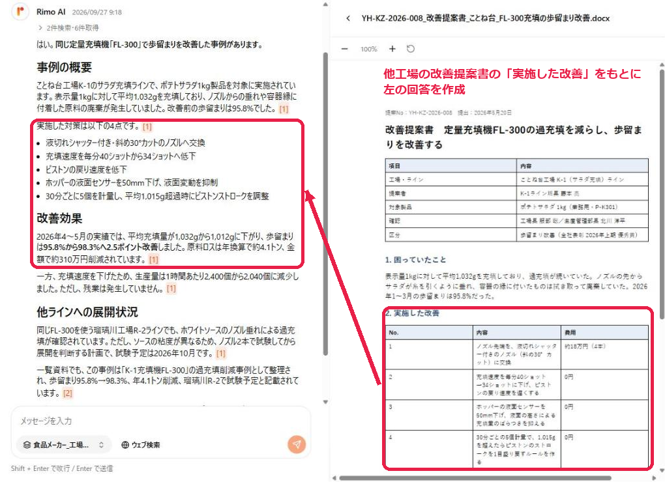
Task: Click the document file name YH-KZ-2026-008 title
Action: [x=485, y=18]
